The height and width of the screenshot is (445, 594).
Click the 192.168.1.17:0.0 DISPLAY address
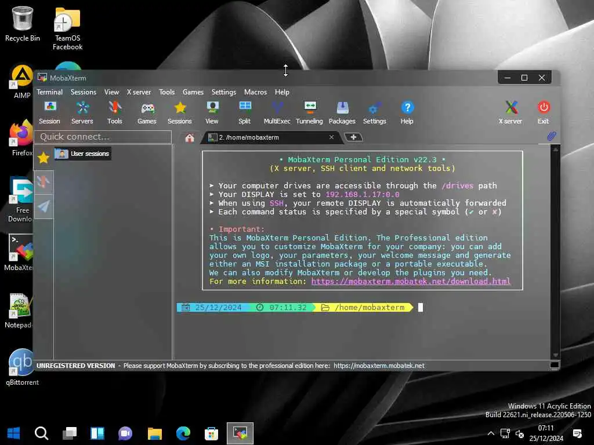(x=363, y=195)
